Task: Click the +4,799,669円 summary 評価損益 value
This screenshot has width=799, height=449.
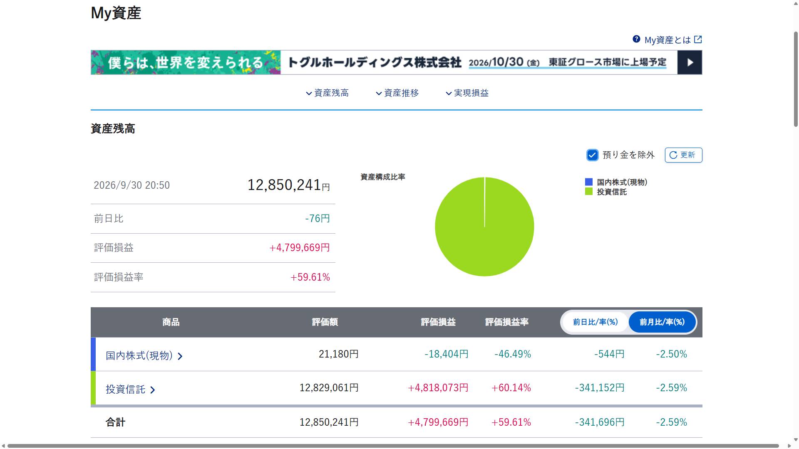Action: coord(299,248)
